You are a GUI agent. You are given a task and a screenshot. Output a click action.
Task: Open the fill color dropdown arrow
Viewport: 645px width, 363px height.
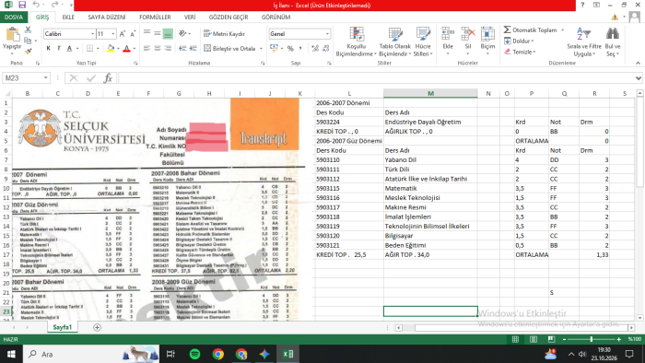118,49
